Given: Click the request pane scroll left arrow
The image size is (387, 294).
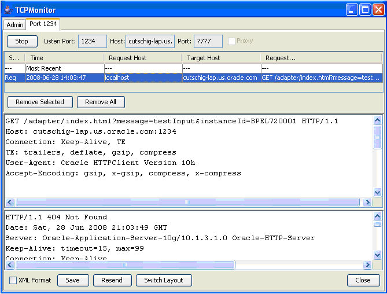Looking at the screenshot, I should click(10, 202).
